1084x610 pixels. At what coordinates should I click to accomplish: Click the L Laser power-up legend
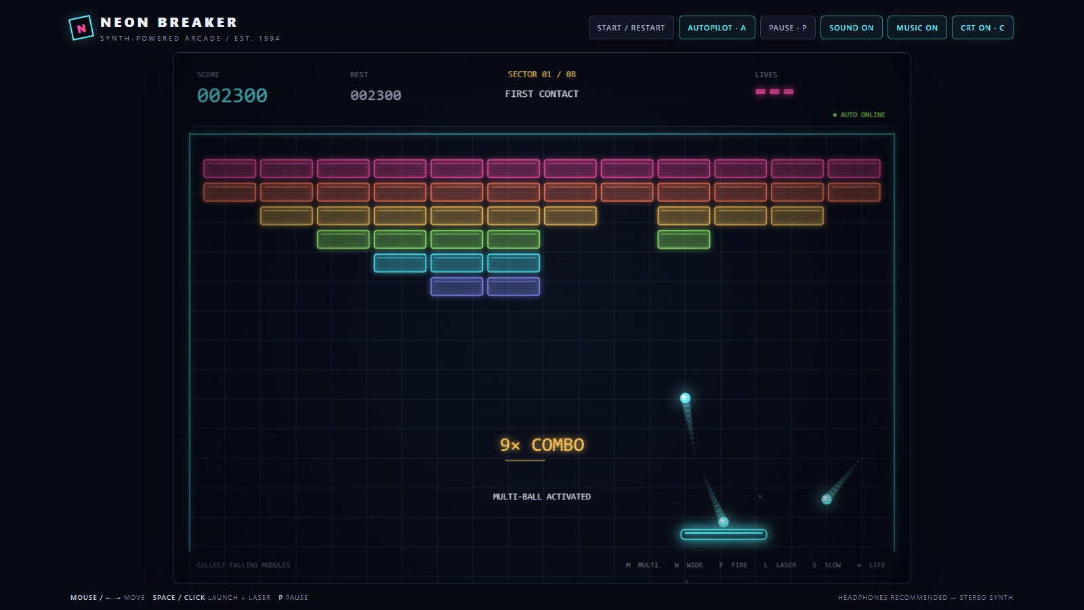coord(780,565)
